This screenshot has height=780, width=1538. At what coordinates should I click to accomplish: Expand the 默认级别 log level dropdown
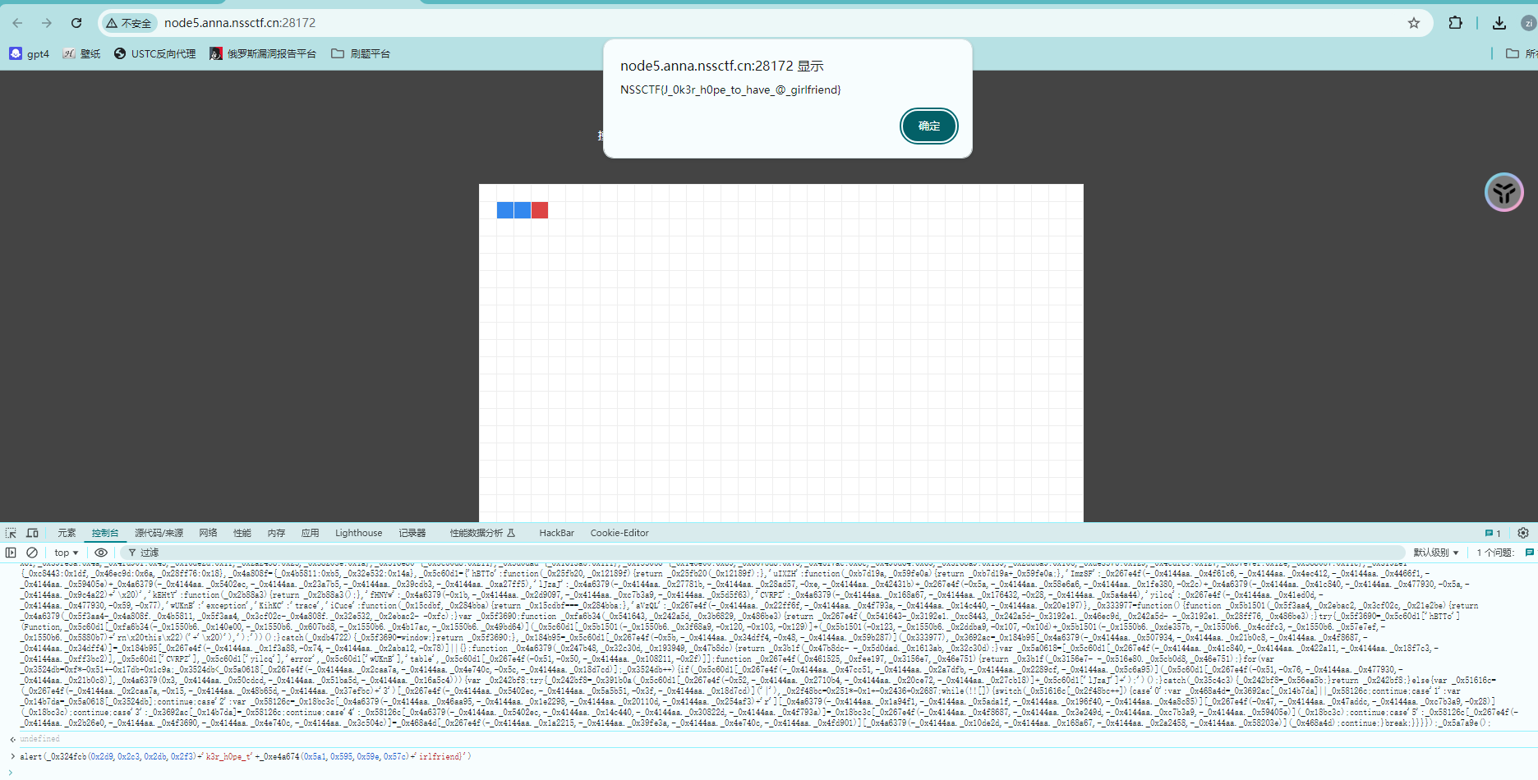(x=1435, y=553)
